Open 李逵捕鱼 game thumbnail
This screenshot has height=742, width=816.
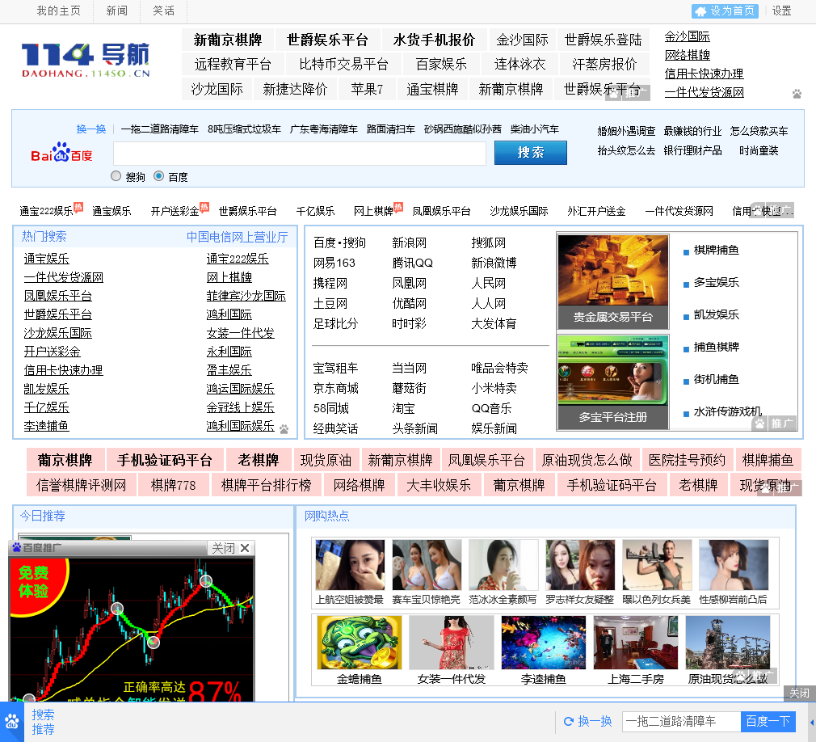pyautogui.click(x=543, y=643)
